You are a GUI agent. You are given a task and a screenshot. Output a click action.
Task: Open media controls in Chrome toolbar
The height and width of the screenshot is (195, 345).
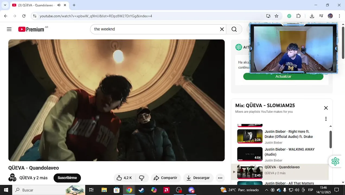tap(321, 16)
